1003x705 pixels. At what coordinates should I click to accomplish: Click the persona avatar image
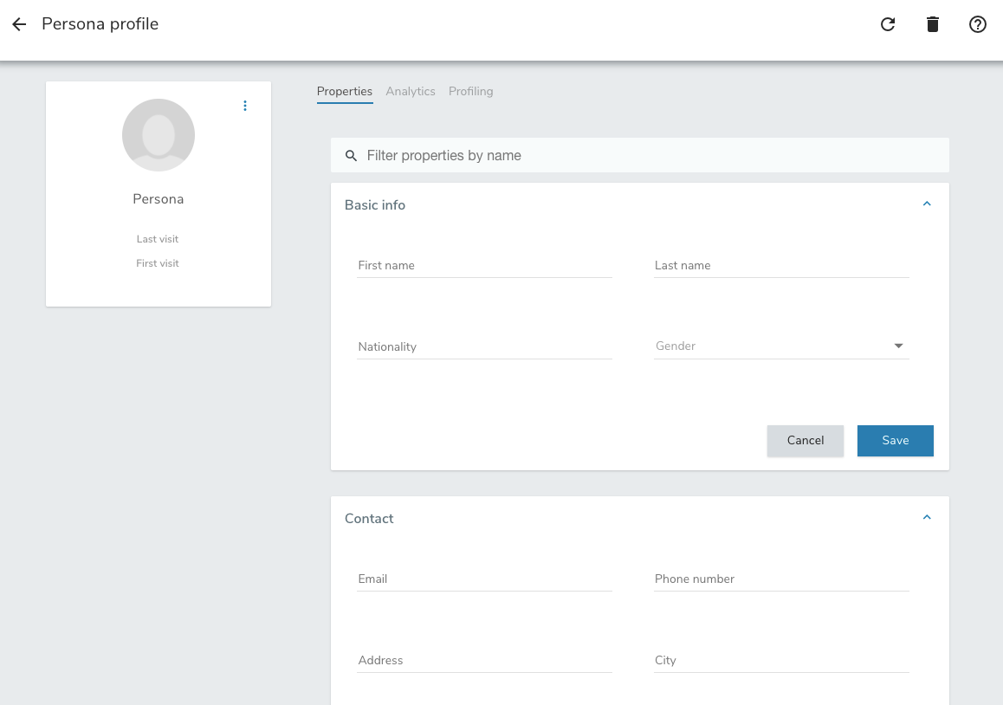(159, 135)
